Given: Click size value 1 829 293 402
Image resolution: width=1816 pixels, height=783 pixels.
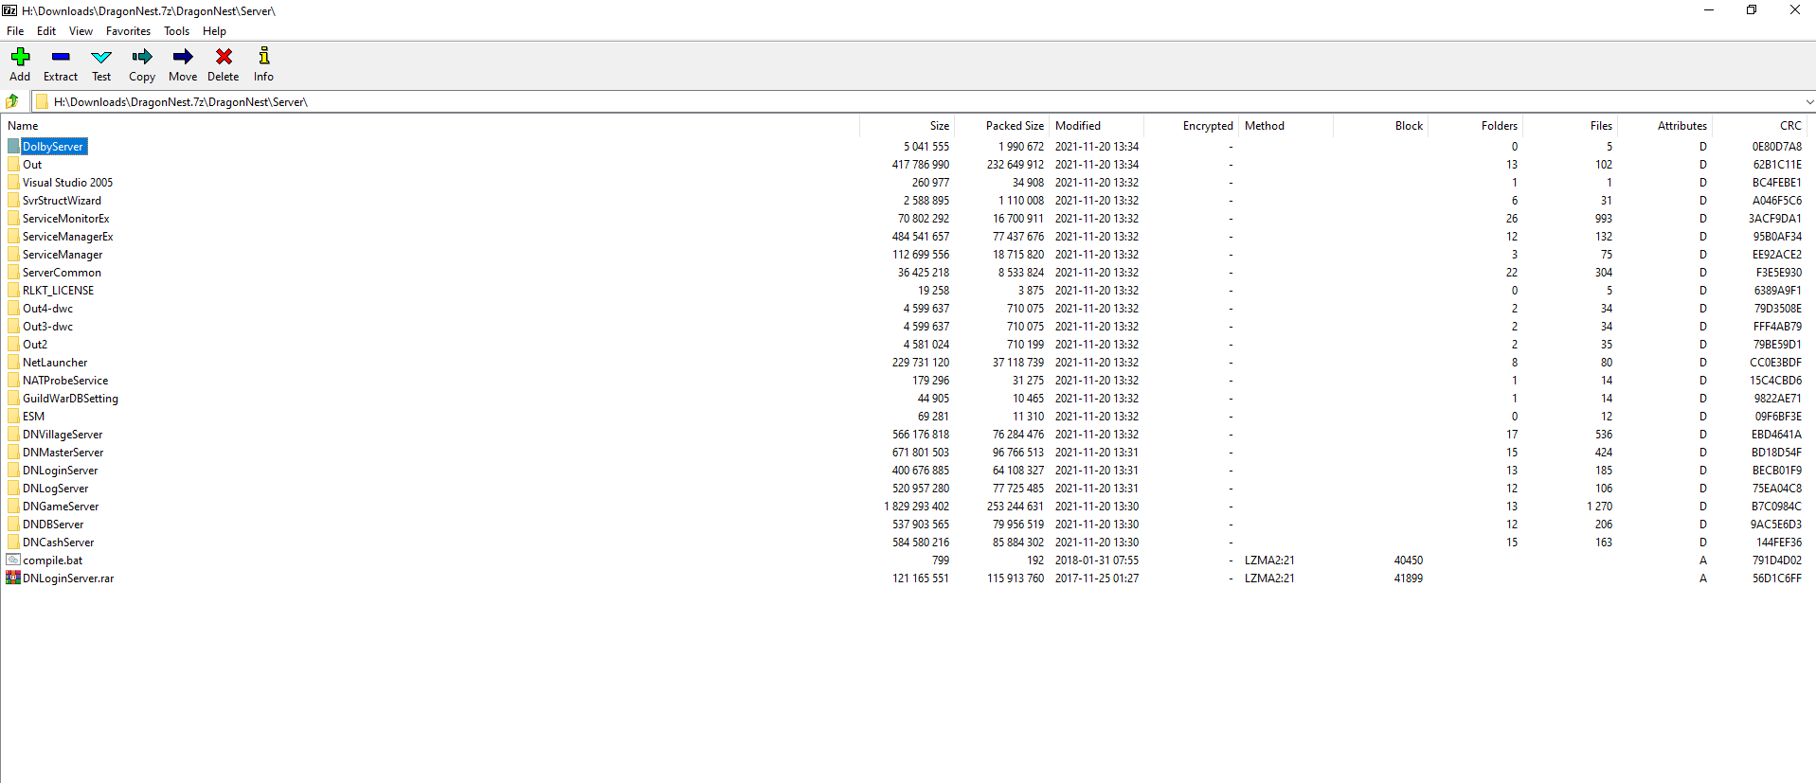Looking at the screenshot, I should pyautogui.click(x=916, y=506).
